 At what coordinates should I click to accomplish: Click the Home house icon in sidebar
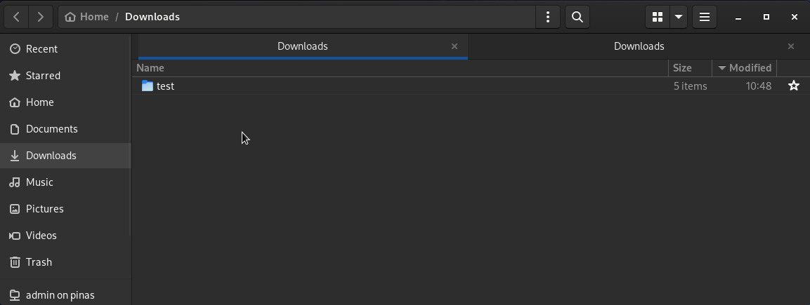pos(15,102)
